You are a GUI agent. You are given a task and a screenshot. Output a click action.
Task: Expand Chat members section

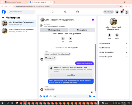click(113, 48)
